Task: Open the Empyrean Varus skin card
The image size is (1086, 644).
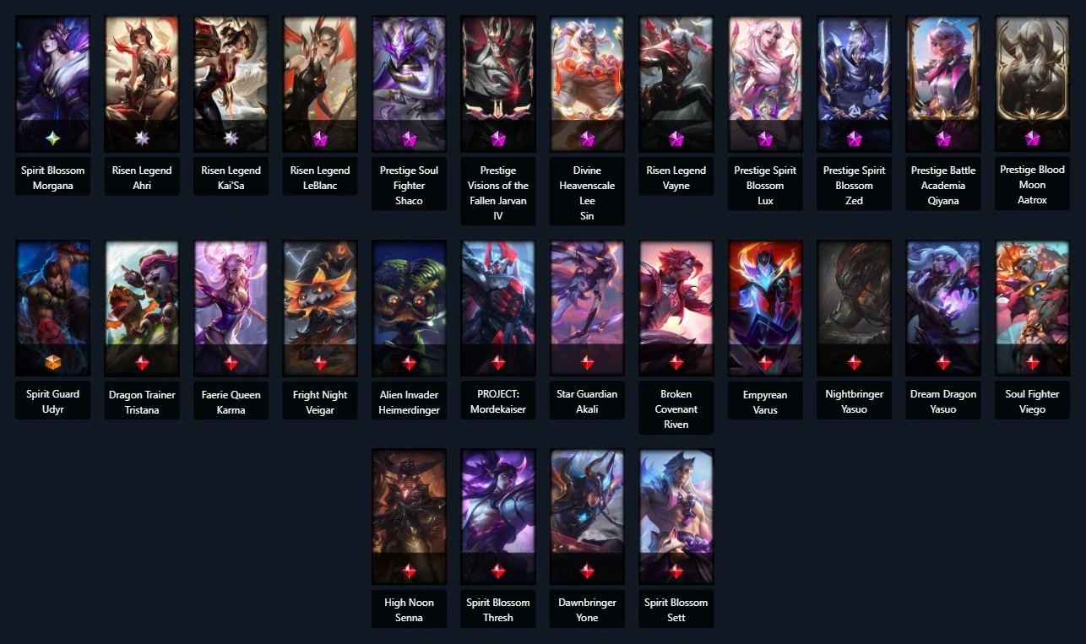Action: (x=765, y=308)
